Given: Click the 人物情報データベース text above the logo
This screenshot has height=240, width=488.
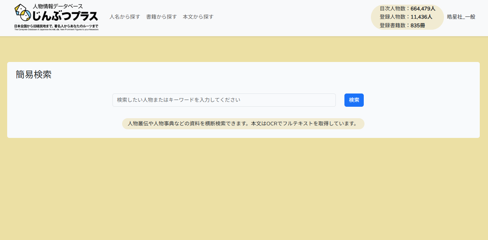Looking at the screenshot, I should (58, 6).
